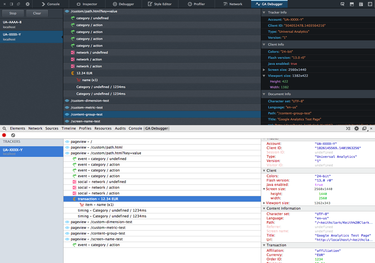Collapse the Document Info section

[x=264, y=94]
